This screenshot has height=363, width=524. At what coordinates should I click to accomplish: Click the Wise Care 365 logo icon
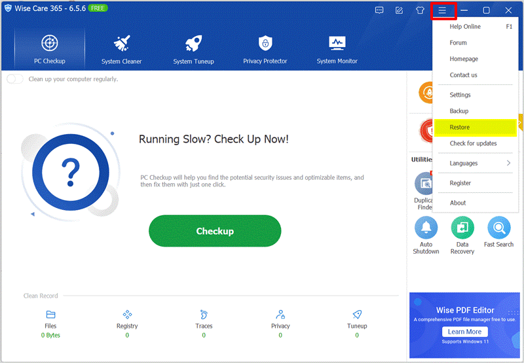point(8,9)
